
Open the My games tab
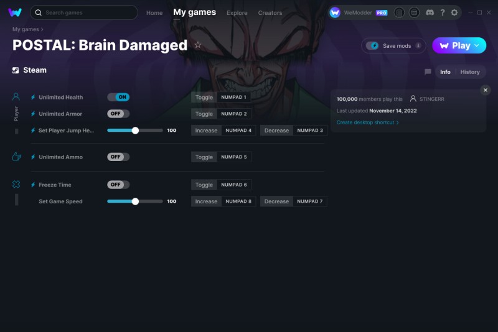click(194, 12)
